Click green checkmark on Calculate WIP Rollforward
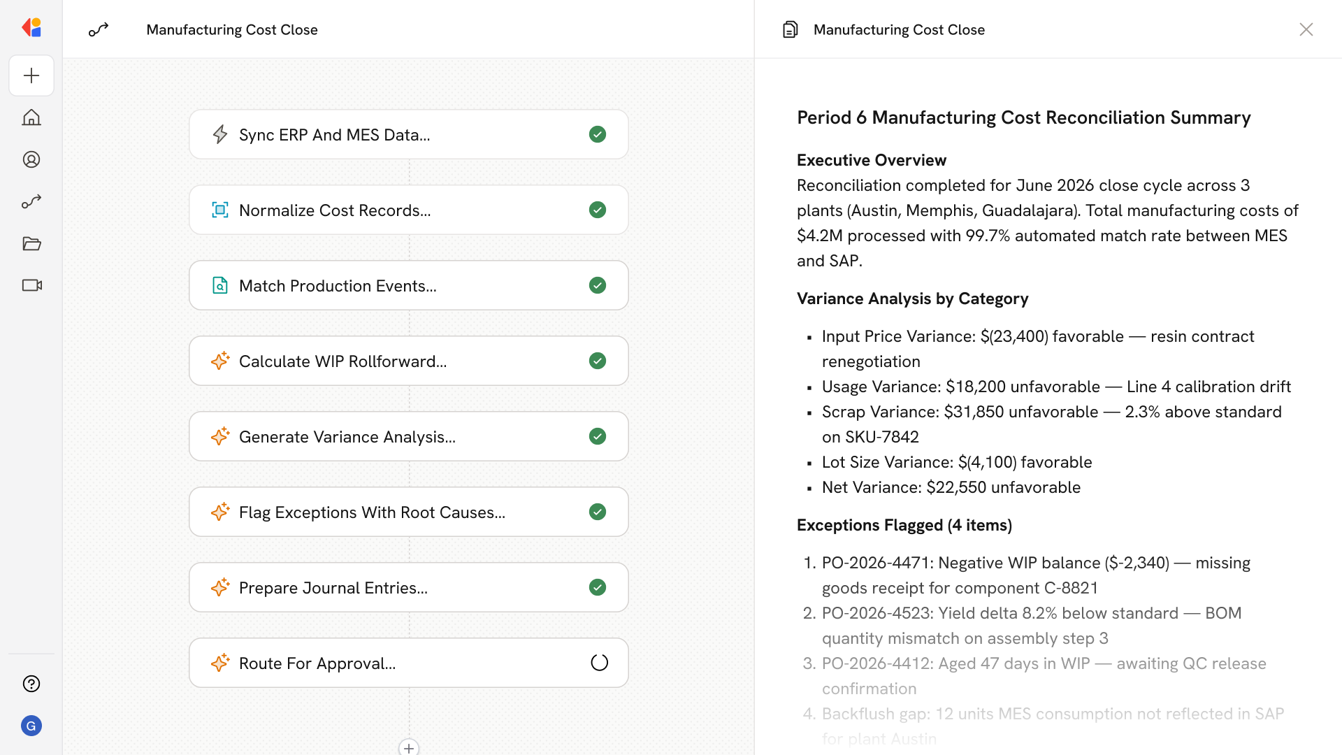Screen dimensions: 1342x755 coord(597,361)
